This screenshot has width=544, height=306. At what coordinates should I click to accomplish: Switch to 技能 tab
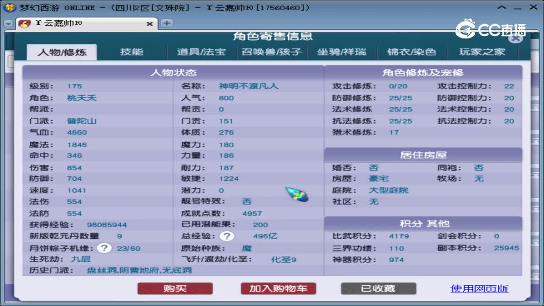132,52
